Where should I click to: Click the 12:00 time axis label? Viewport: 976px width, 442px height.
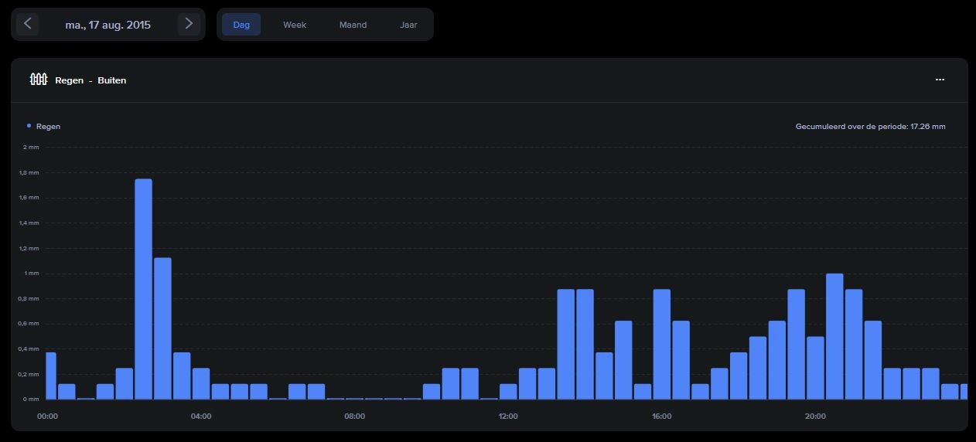coord(508,416)
